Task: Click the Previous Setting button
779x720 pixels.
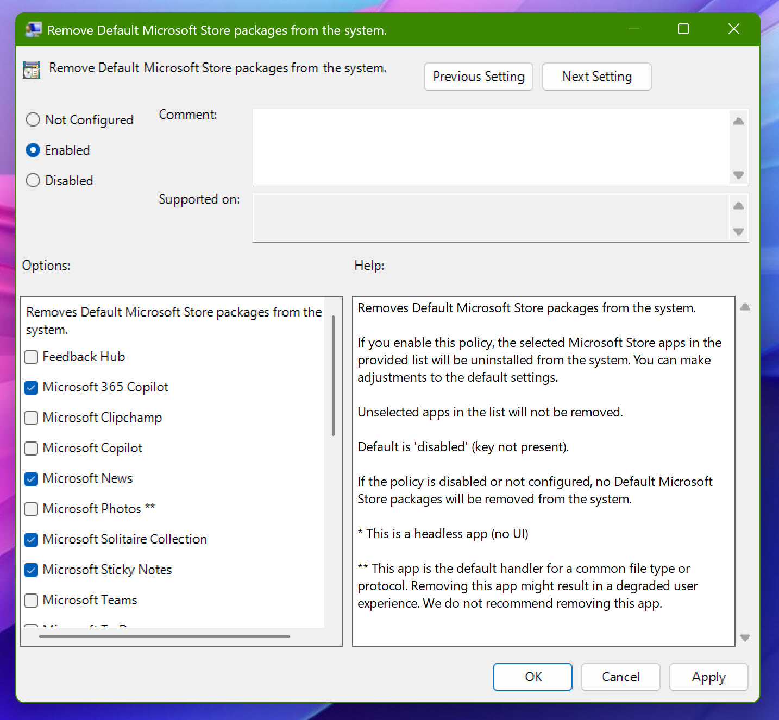Action: (478, 77)
